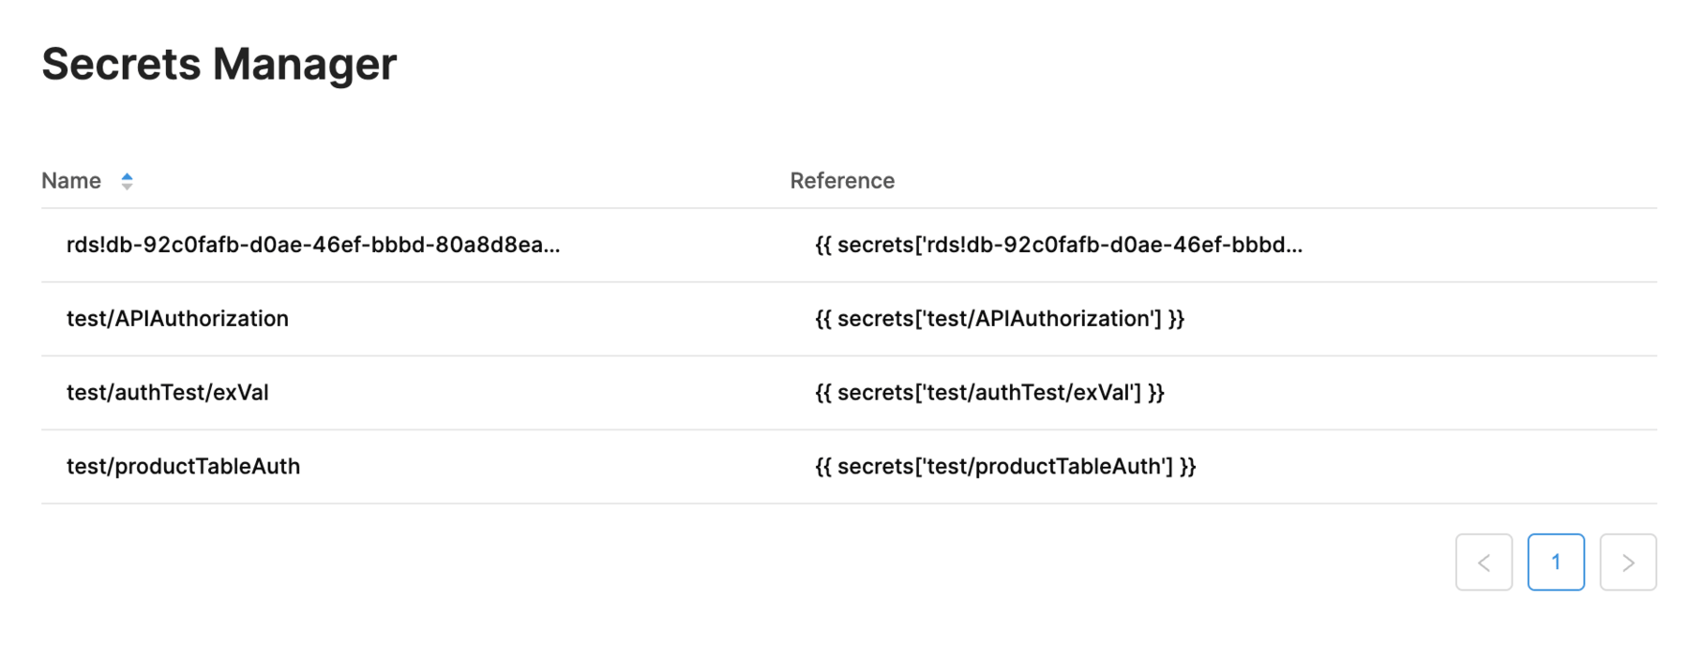Sort by the Name column header
The height and width of the screenshot is (645, 1688).
(x=71, y=181)
